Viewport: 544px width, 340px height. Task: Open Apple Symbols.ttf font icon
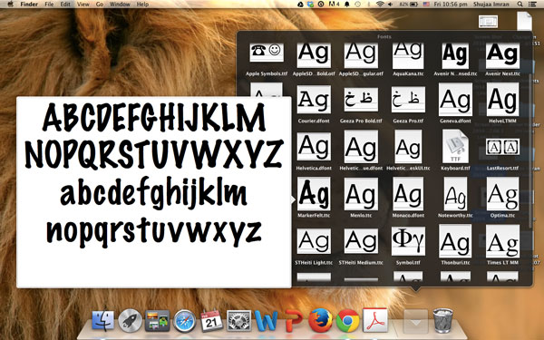[267, 53]
